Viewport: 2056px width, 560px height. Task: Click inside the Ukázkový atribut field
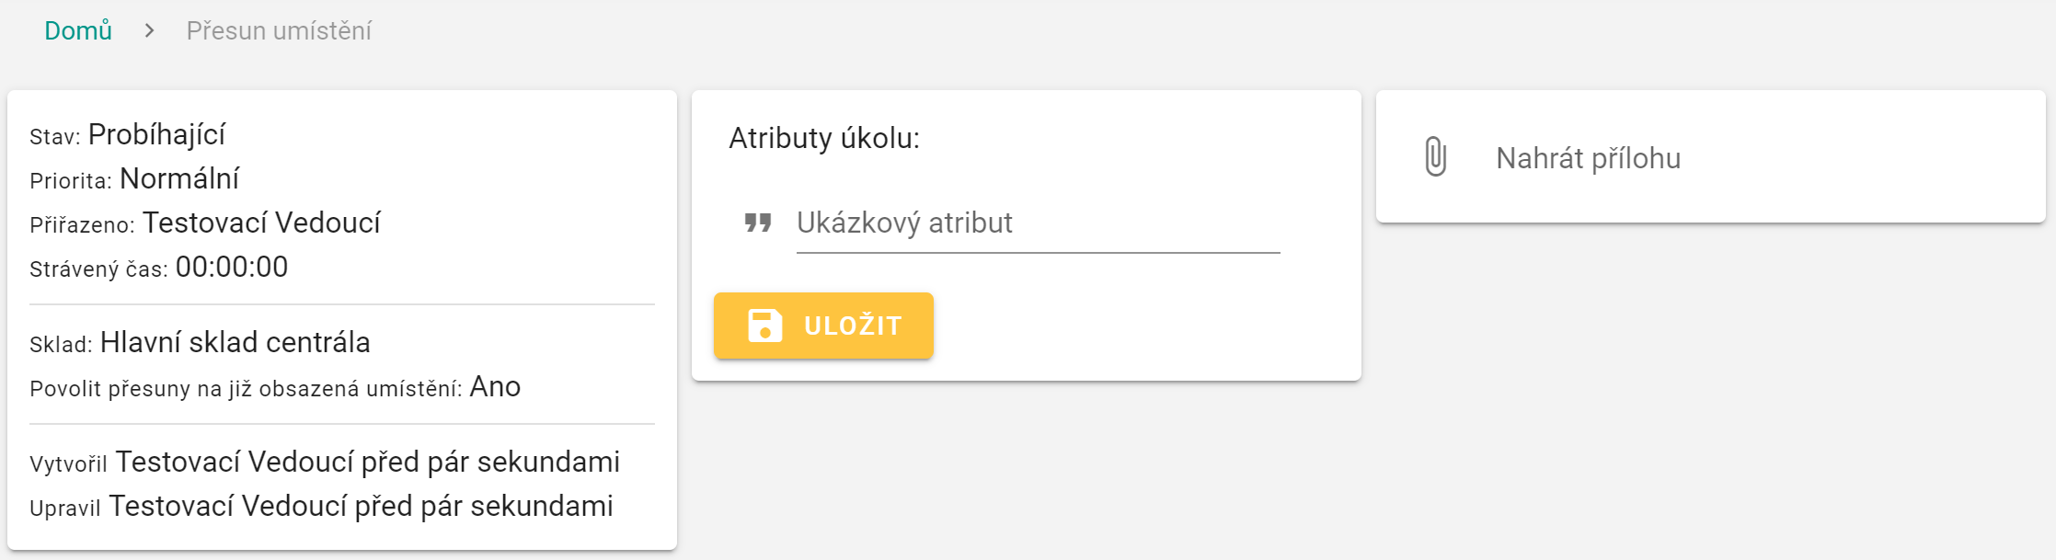coord(1030,223)
